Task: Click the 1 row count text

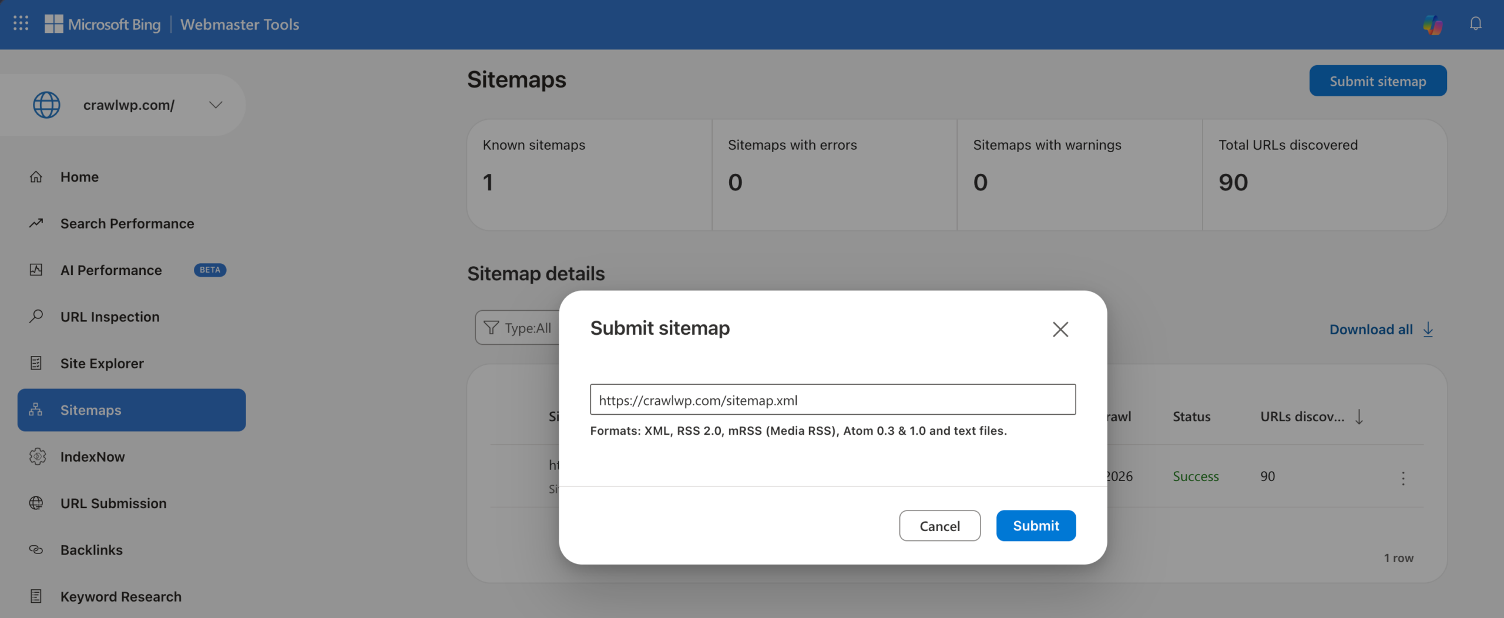Action: (1398, 558)
